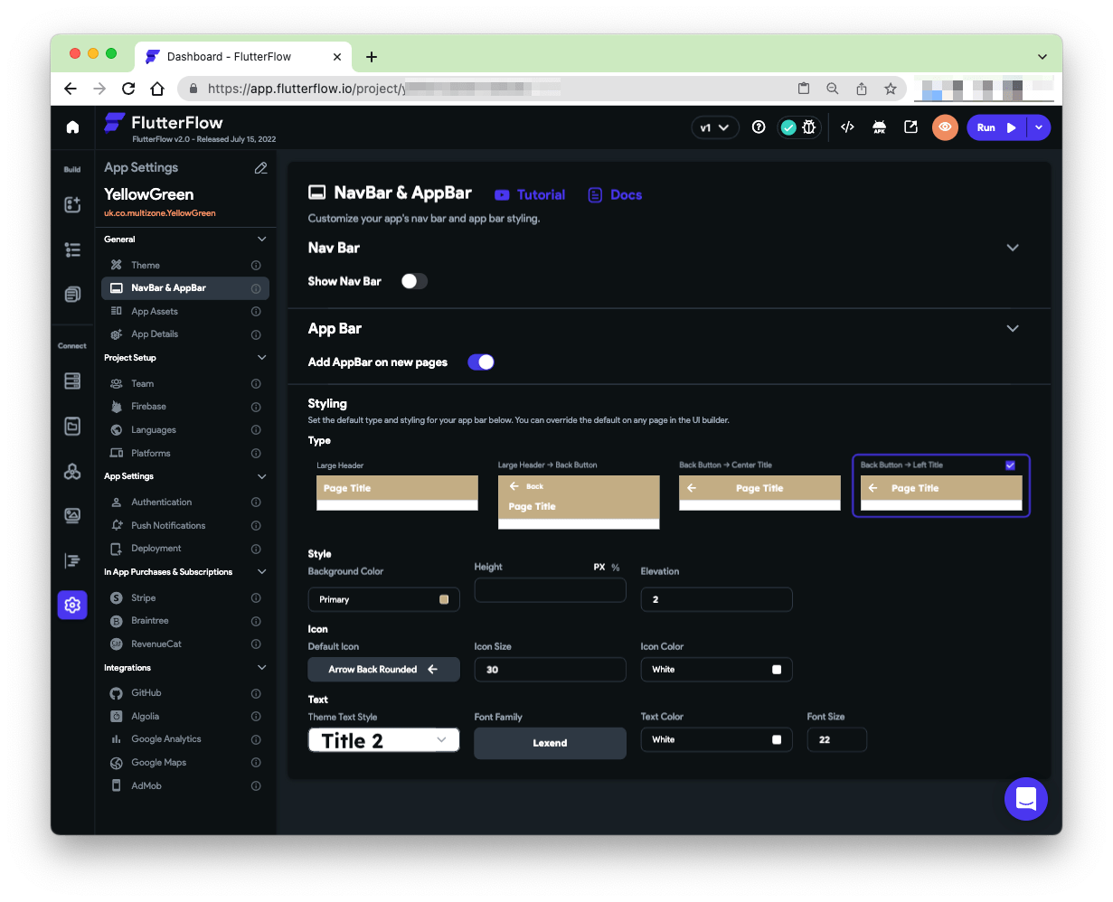The width and height of the screenshot is (1113, 902).
Task: Disable Show Nav Bar
Action: (414, 281)
